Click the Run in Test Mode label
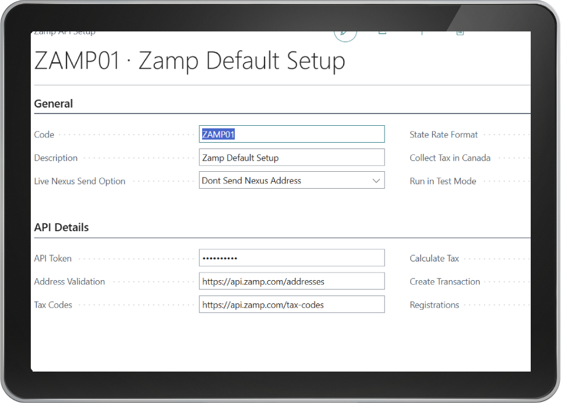Viewport: 561px width, 403px height. click(x=443, y=181)
